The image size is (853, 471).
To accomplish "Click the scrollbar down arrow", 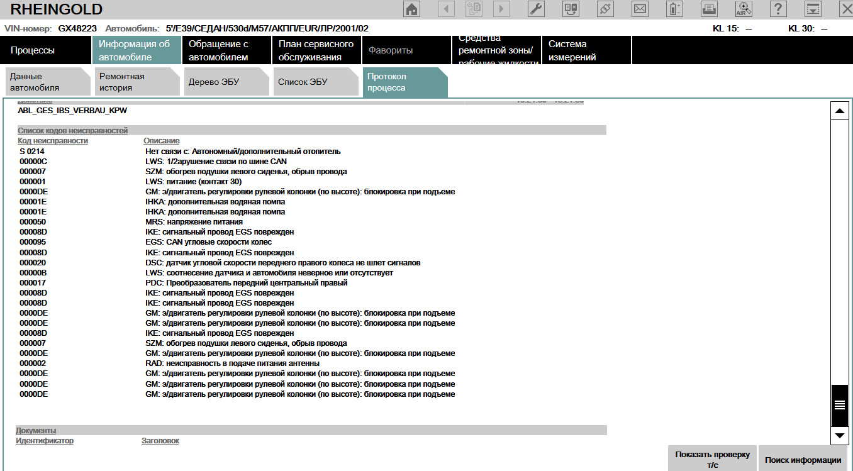I will coord(839,435).
